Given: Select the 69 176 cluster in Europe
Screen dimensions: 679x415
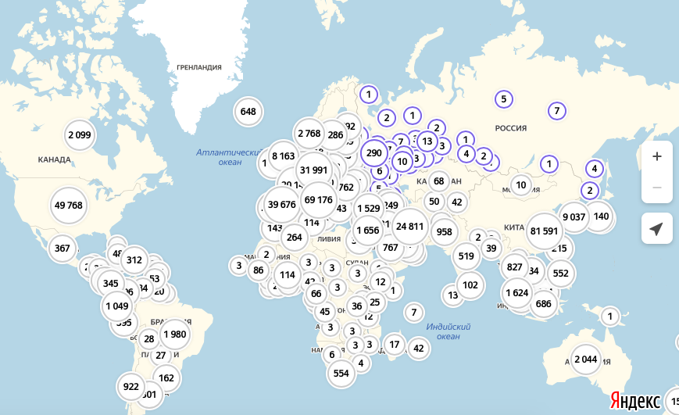Looking at the screenshot, I should click(319, 200).
